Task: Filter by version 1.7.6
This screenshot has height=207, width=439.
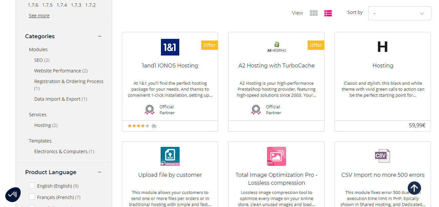Action: [x=33, y=5]
